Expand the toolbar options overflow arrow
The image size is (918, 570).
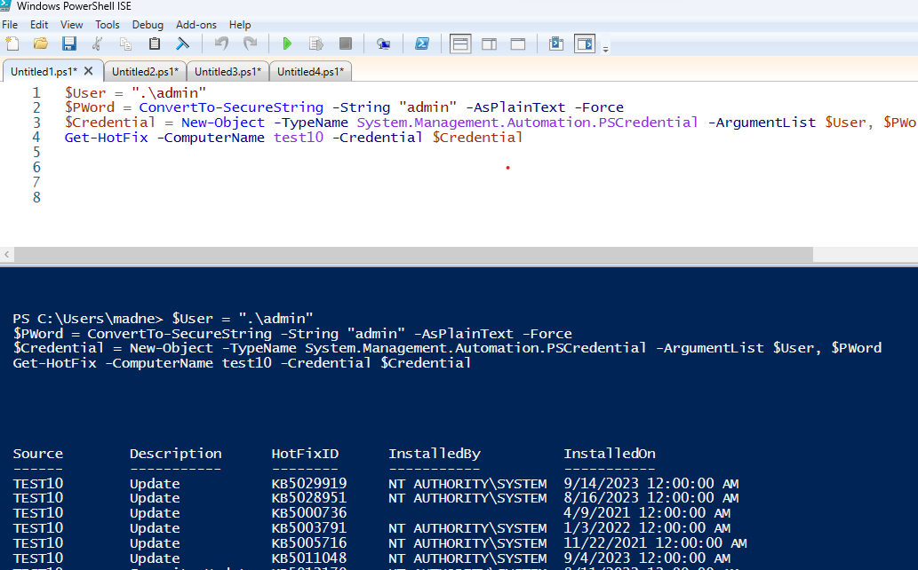point(606,50)
